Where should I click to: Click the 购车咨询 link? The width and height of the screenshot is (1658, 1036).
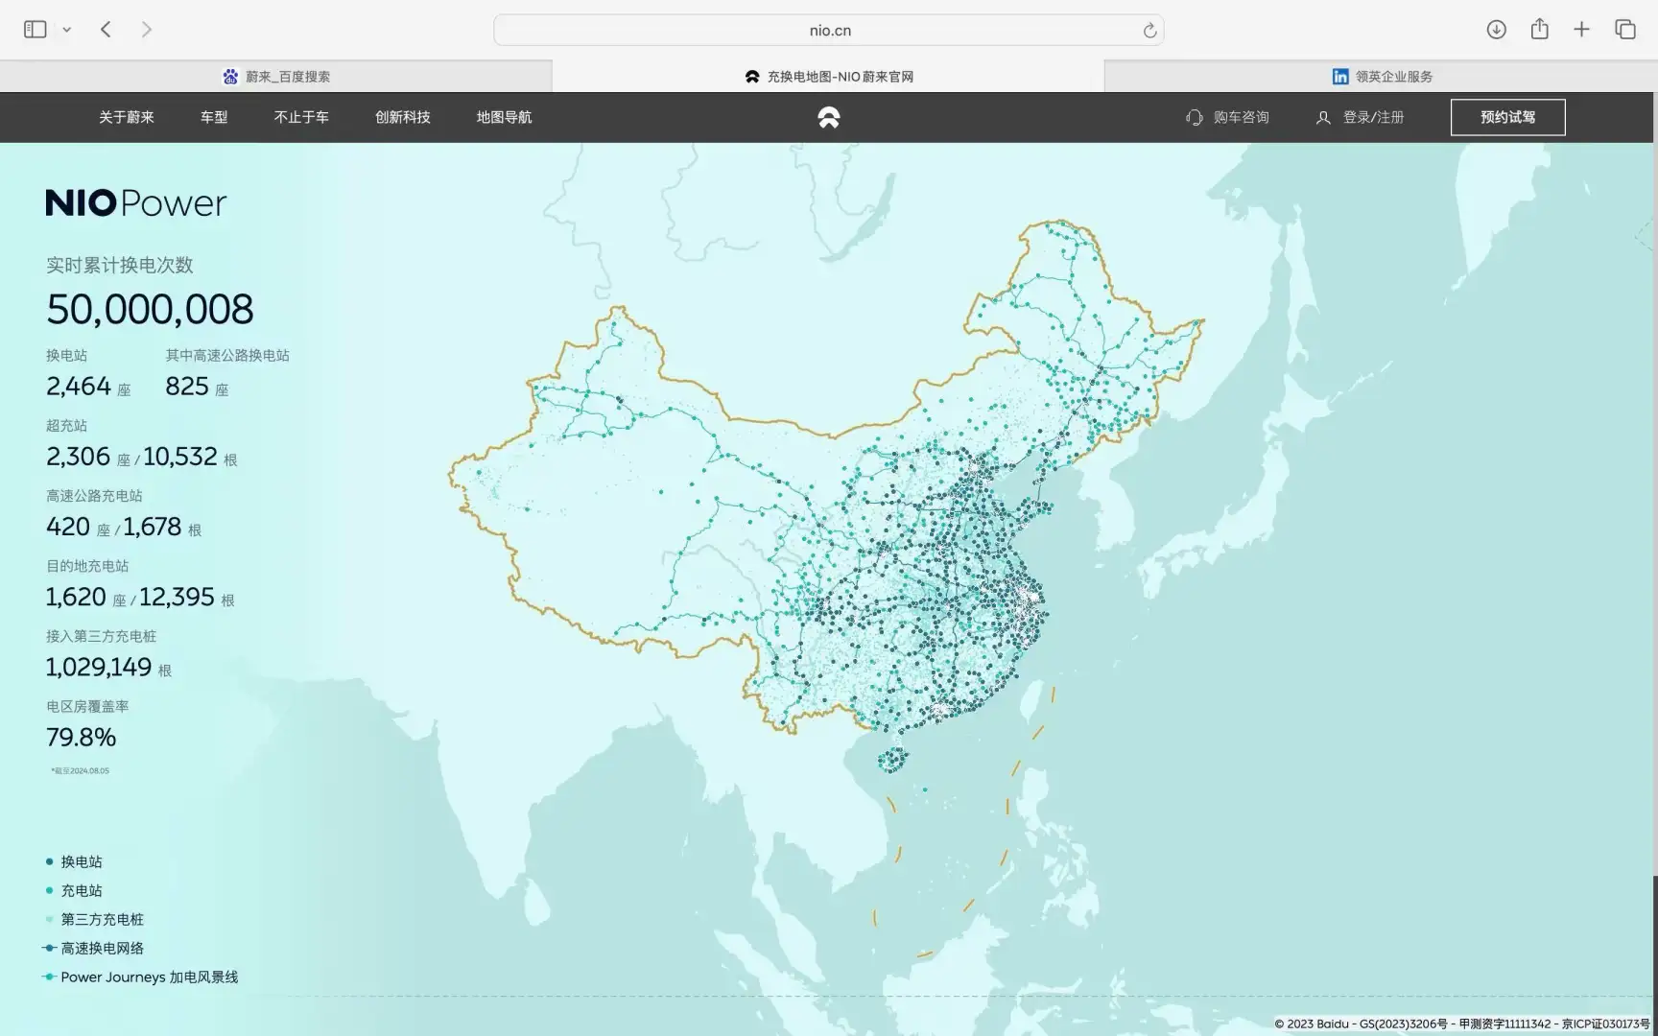point(1241,117)
